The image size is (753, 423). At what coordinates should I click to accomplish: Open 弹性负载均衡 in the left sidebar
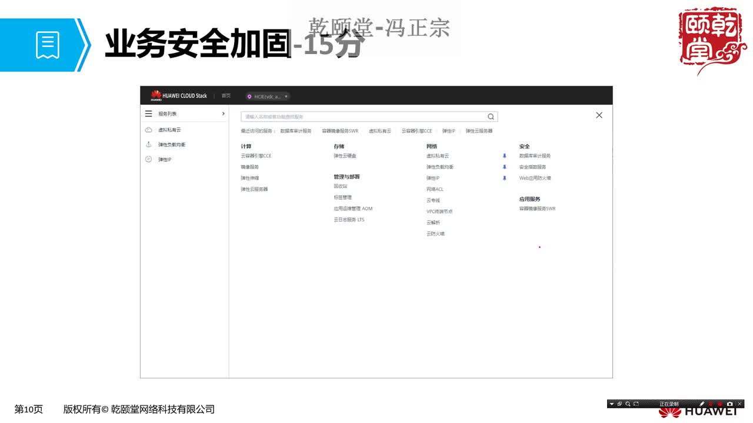click(x=172, y=145)
